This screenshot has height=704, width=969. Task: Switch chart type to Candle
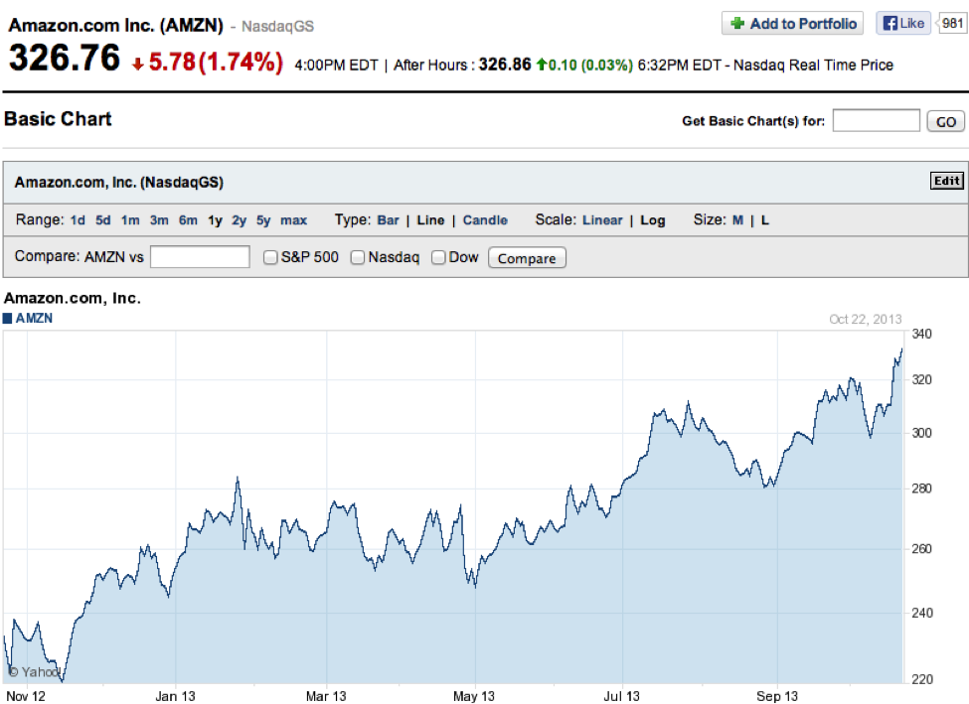[485, 220]
